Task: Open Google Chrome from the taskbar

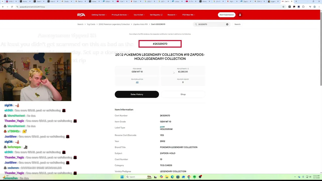Action: [x=189, y=177]
